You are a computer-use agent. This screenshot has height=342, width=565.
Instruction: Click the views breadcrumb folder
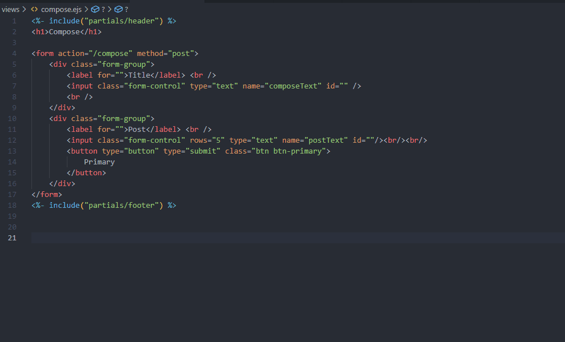tap(10, 9)
